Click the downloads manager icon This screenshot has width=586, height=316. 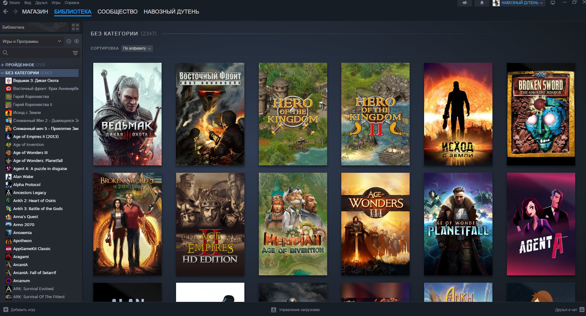[274, 310]
